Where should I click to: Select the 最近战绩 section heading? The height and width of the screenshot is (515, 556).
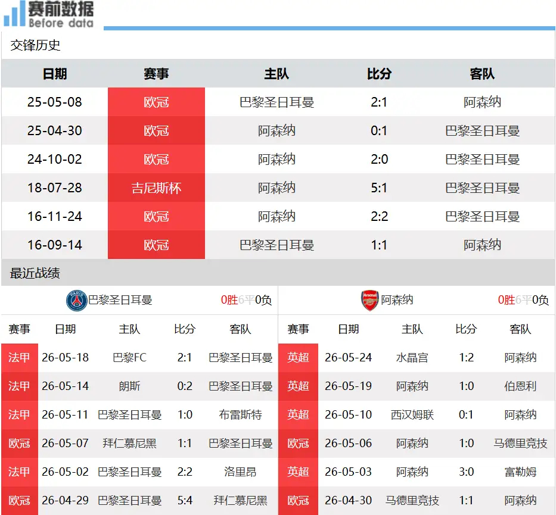[35, 273]
